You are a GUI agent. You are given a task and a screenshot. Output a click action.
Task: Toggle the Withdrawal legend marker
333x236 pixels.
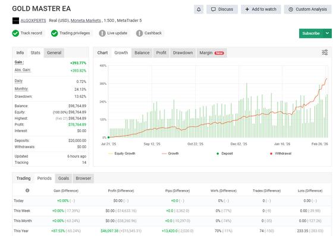(281, 154)
